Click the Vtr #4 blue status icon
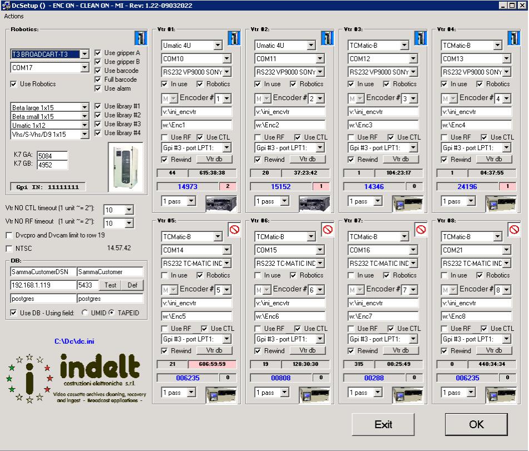The image size is (529, 451). coord(513,38)
